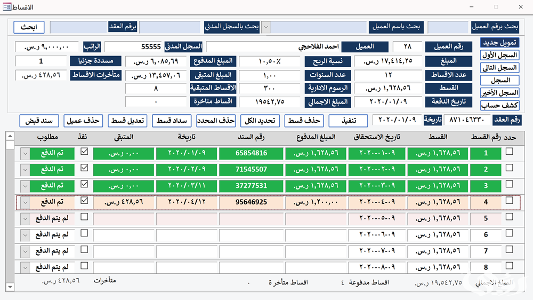Select checkbox for installment row 5

[x=509, y=217]
